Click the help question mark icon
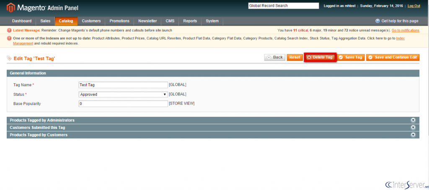 pyautogui.click(x=377, y=21)
